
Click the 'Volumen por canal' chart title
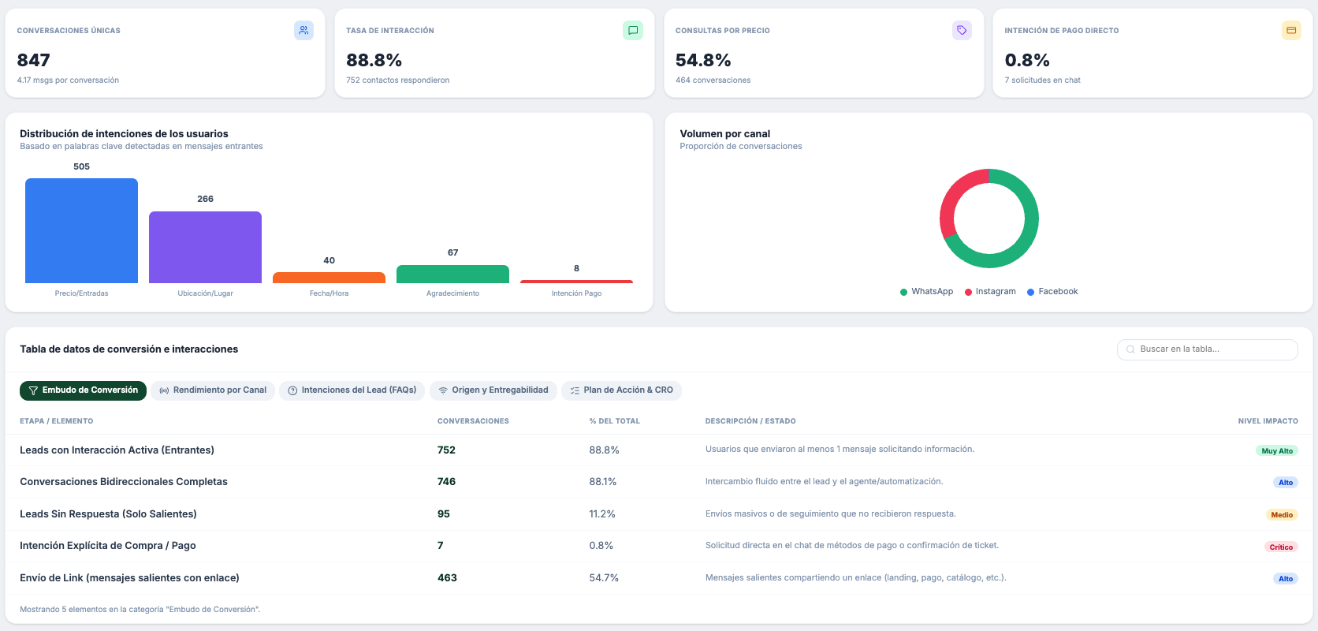click(x=725, y=134)
